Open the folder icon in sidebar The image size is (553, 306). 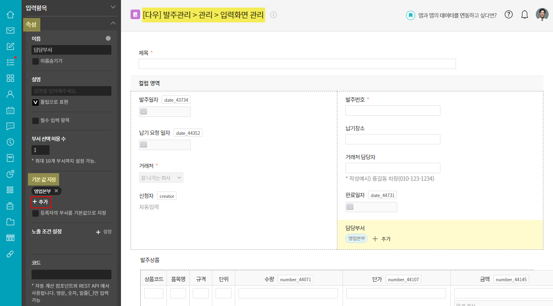point(10,222)
